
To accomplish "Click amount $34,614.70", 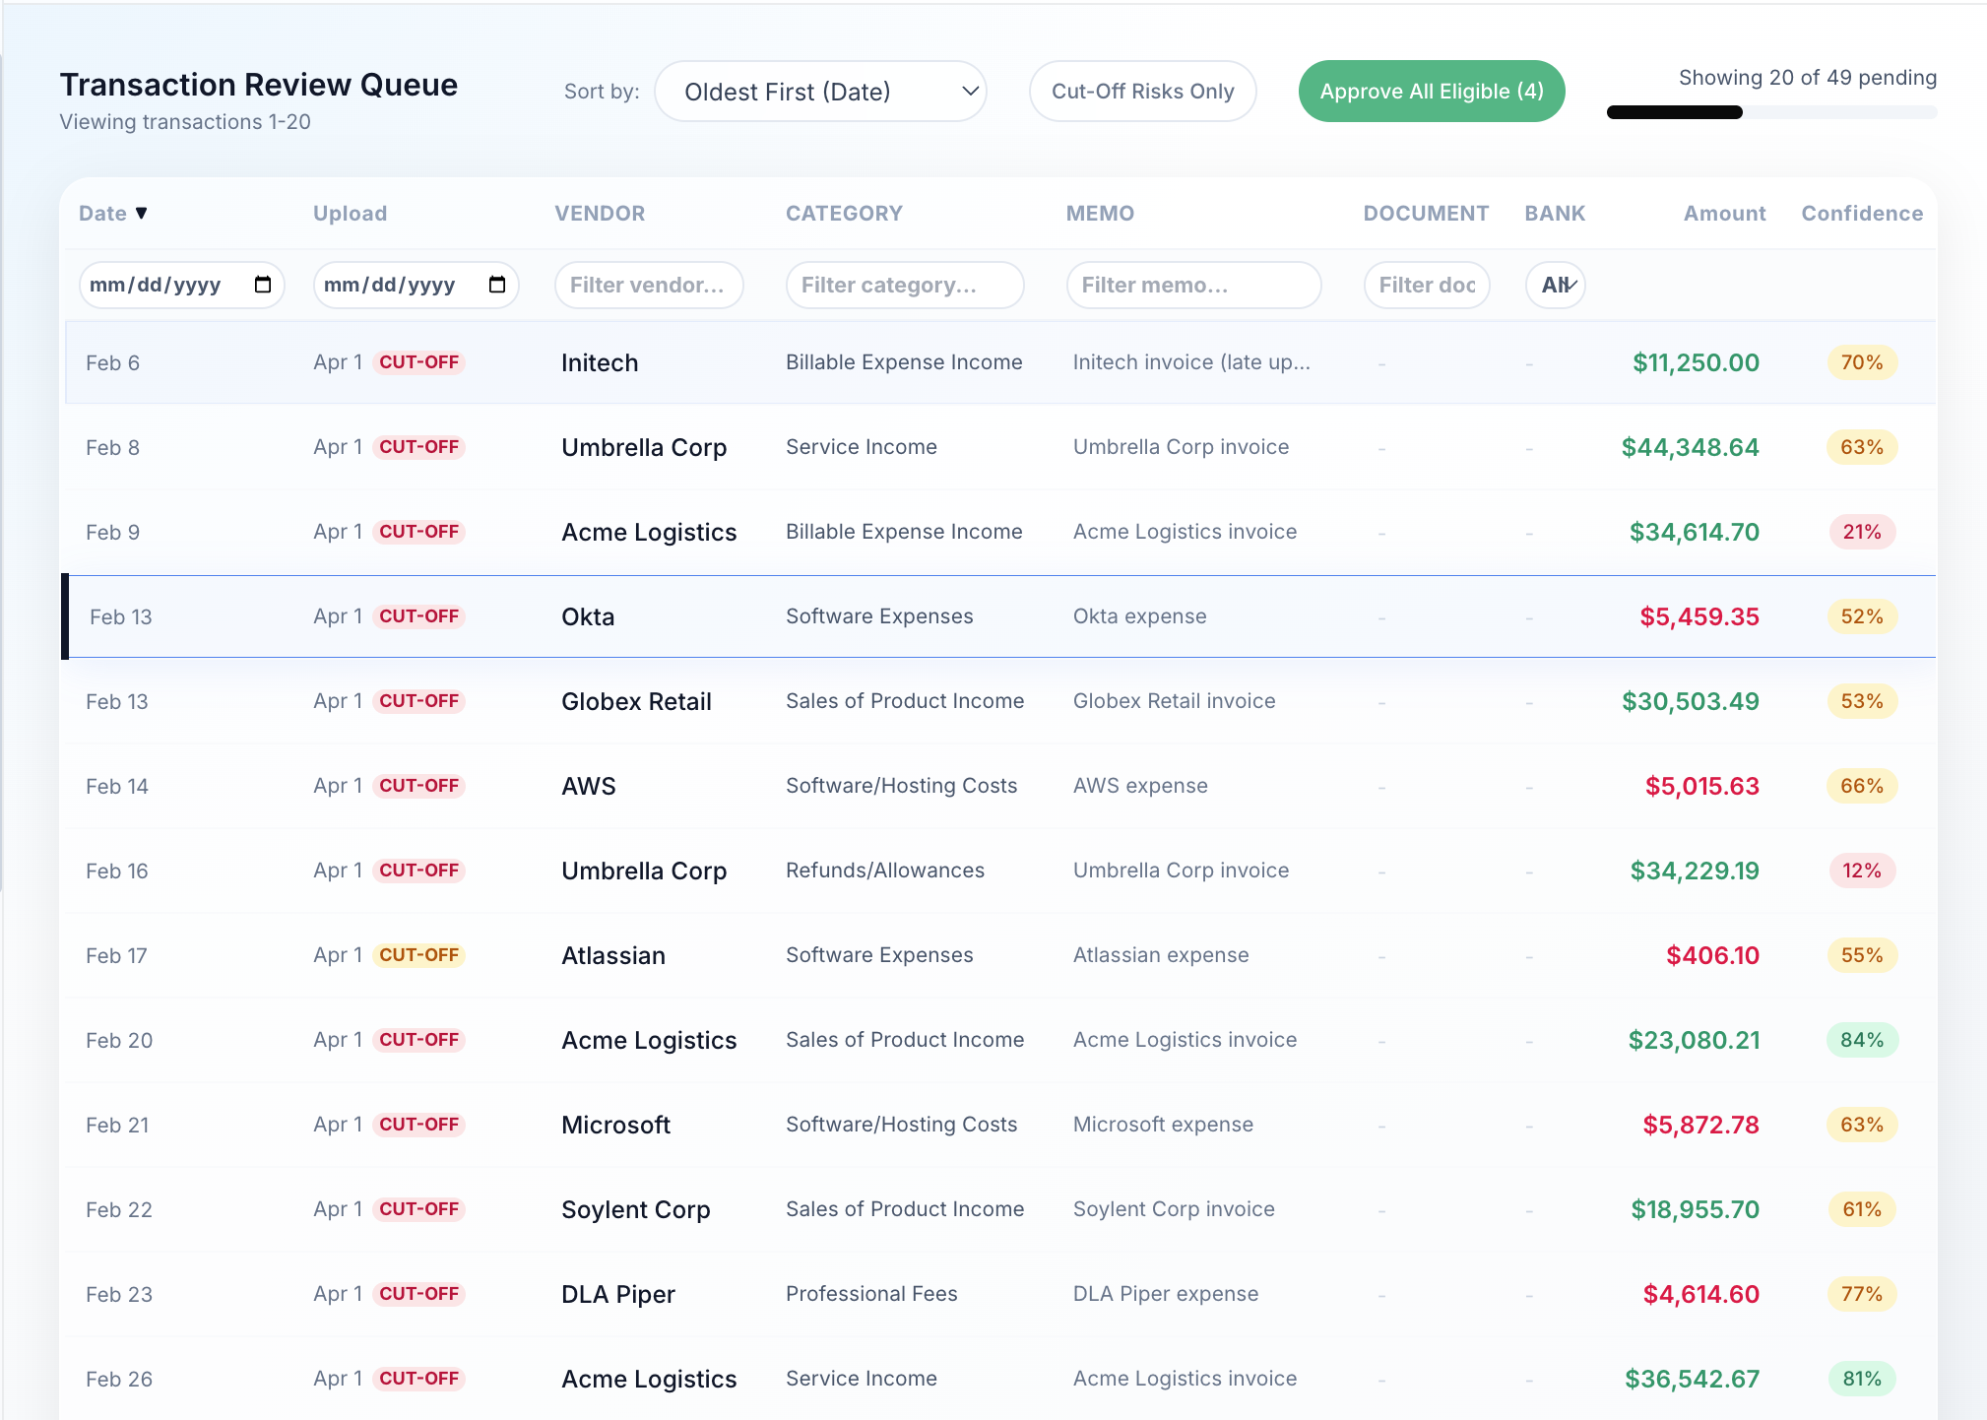I will (x=1694, y=532).
